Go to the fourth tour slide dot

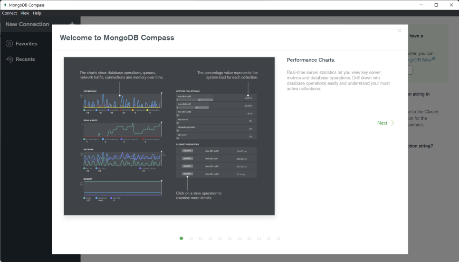[210, 238]
